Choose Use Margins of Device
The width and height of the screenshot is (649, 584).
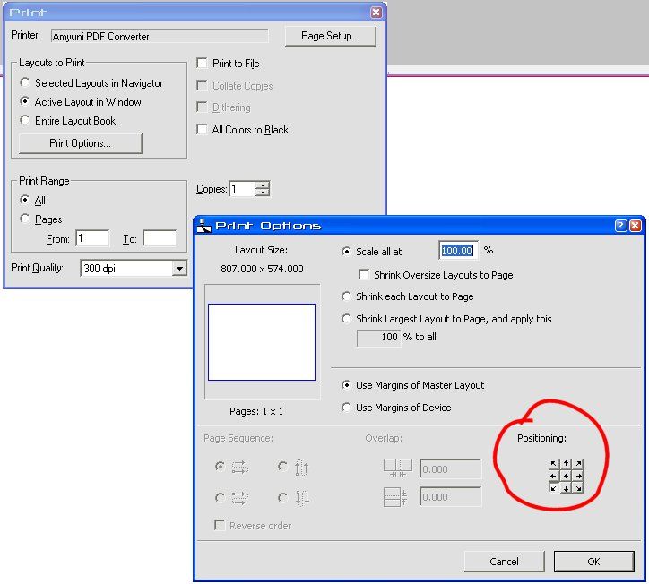pos(346,408)
